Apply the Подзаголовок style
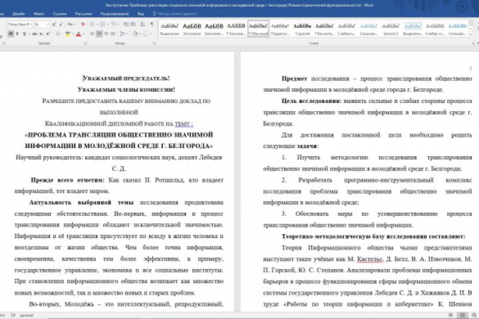This screenshot has width=479, height=319. tap(280, 29)
